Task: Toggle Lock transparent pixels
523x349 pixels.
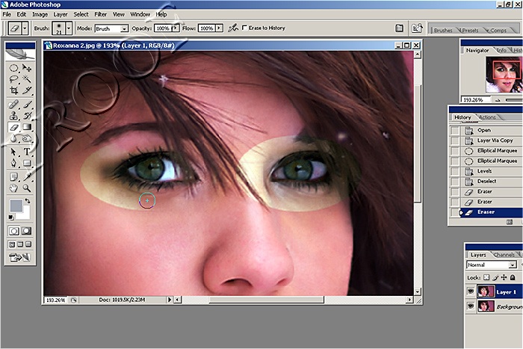Action: point(486,277)
